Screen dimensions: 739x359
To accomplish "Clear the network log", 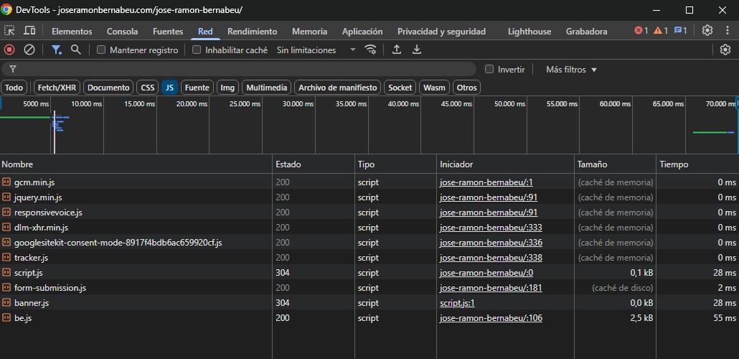I will pos(29,50).
